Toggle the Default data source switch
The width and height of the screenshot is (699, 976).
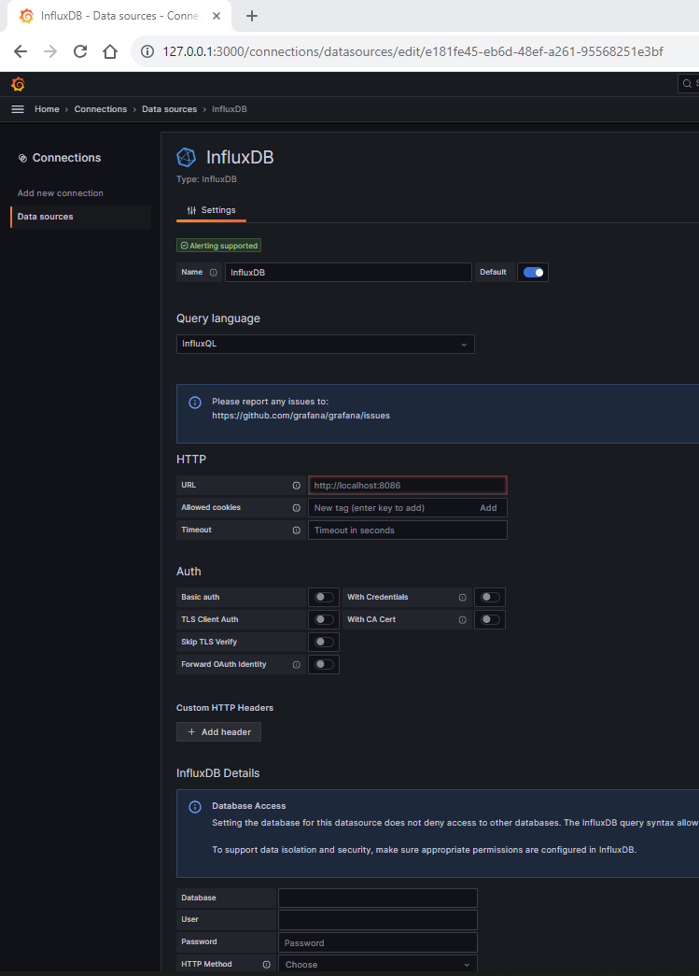[533, 273]
